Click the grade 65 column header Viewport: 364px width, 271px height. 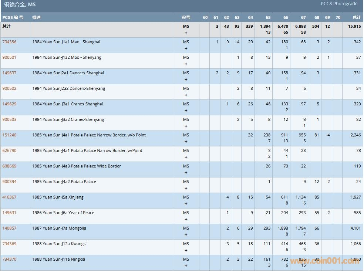268,17
